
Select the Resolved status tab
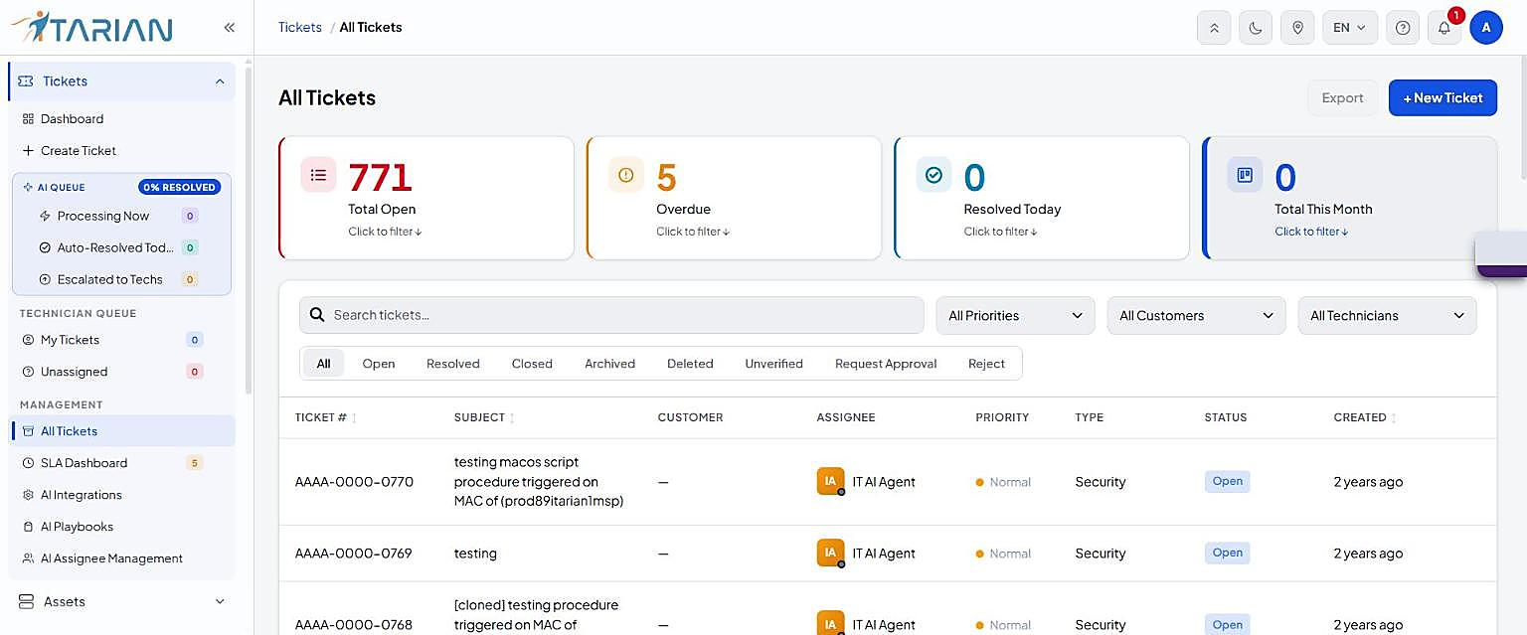coord(453,364)
